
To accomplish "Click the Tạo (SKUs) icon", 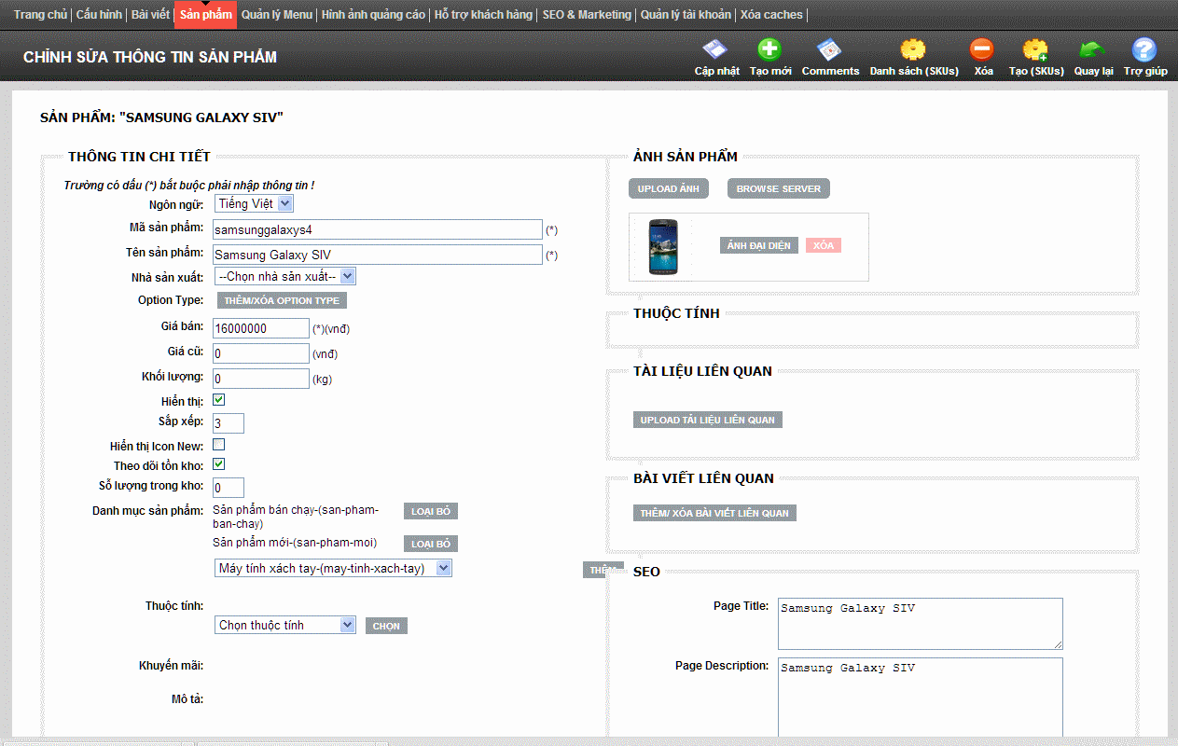I will pyautogui.click(x=1035, y=49).
